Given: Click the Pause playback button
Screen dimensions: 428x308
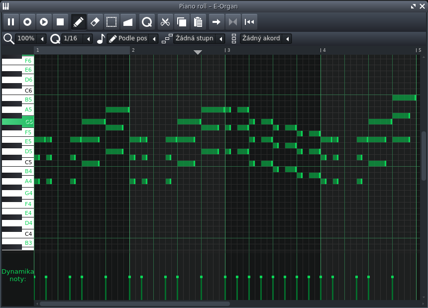Looking at the screenshot, I should 11,22.
